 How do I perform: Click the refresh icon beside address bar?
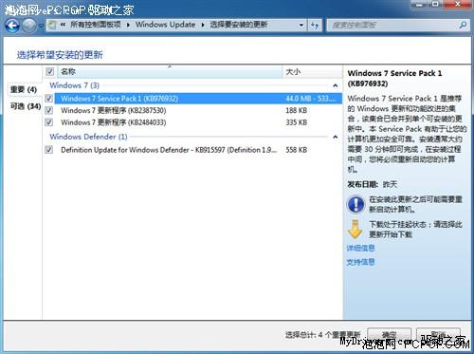[315, 26]
